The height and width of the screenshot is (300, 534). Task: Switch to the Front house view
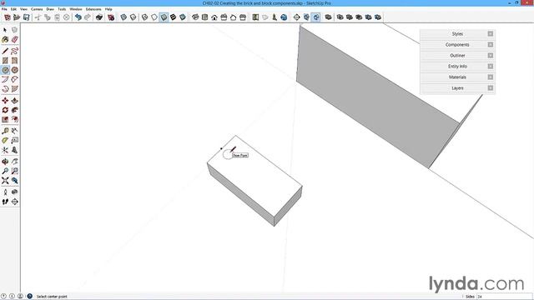[214, 17]
